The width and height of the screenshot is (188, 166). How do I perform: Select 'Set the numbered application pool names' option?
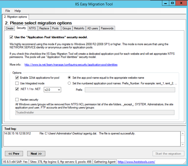tap(69, 83)
